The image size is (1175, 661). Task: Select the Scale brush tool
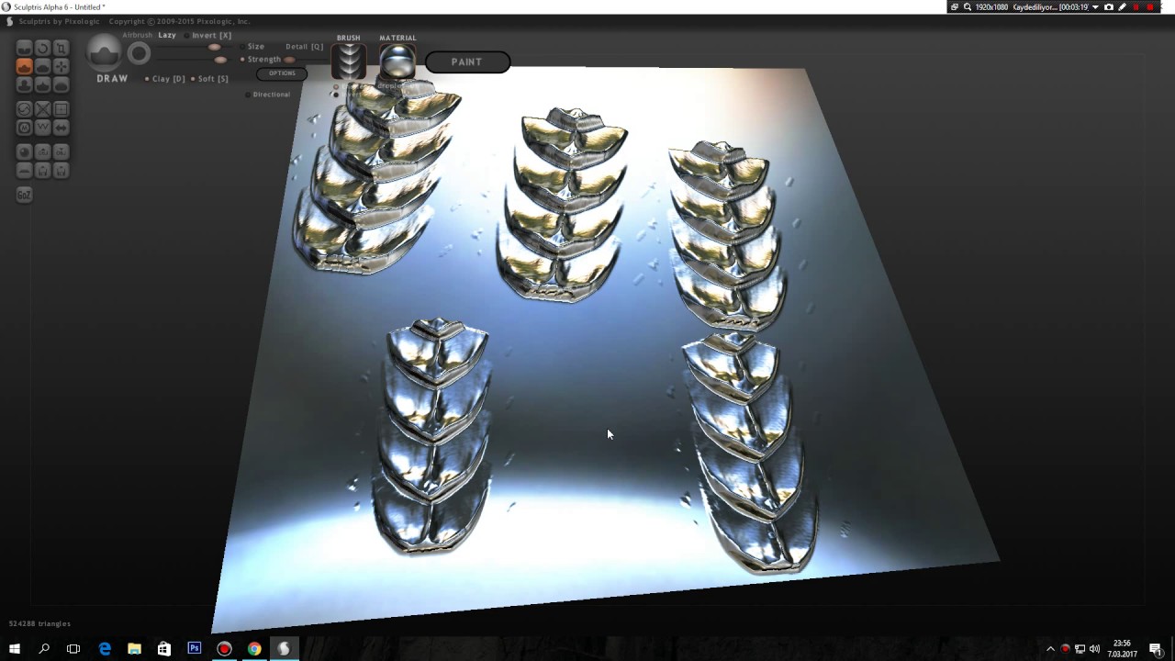coord(62,48)
